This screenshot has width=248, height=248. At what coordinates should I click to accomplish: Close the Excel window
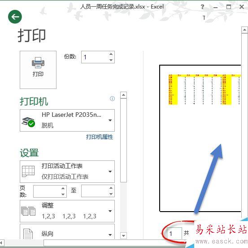pyautogui.click(x=242, y=7)
